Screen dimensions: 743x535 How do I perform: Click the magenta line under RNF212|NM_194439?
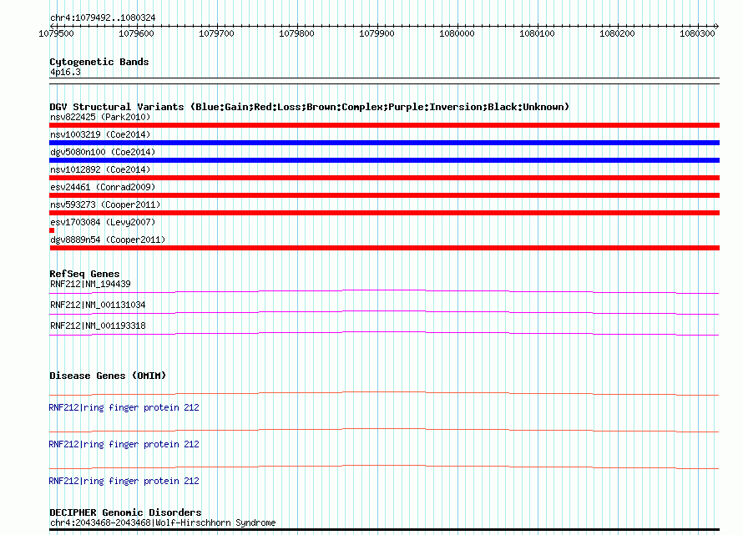click(x=384, y=291)
